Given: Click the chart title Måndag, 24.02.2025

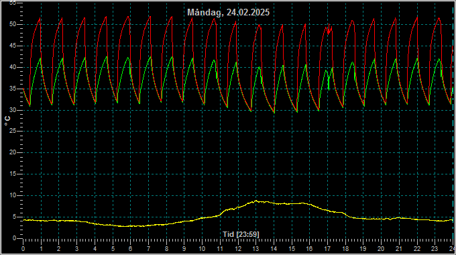Looking at the screenshot, I should click(228, 13).
